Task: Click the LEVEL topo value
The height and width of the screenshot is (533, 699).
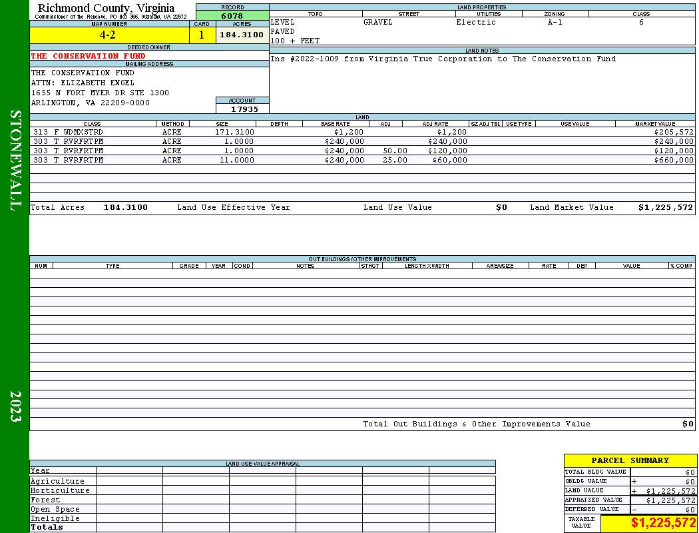Action: point(283,22)
